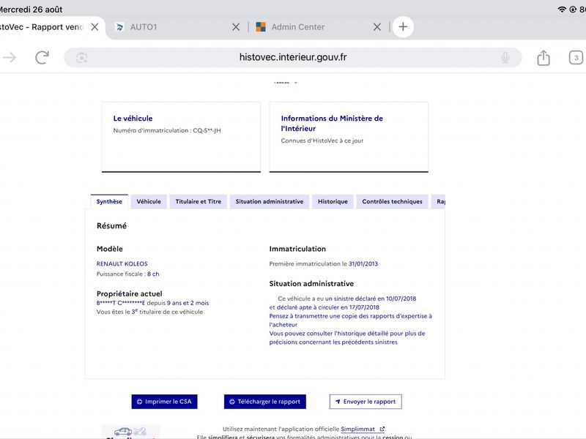The height and width of the screenshot is (439, 586).
Task: Tap the camera icon in address bar
Action: click(x=81, y=58)
